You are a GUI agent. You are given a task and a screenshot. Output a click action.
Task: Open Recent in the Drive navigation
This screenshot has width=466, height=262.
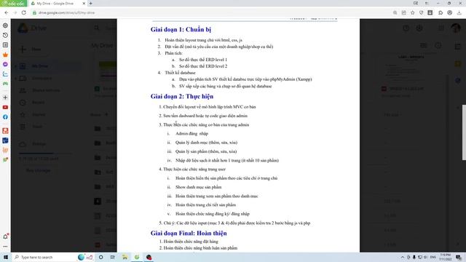click(38, 103)
